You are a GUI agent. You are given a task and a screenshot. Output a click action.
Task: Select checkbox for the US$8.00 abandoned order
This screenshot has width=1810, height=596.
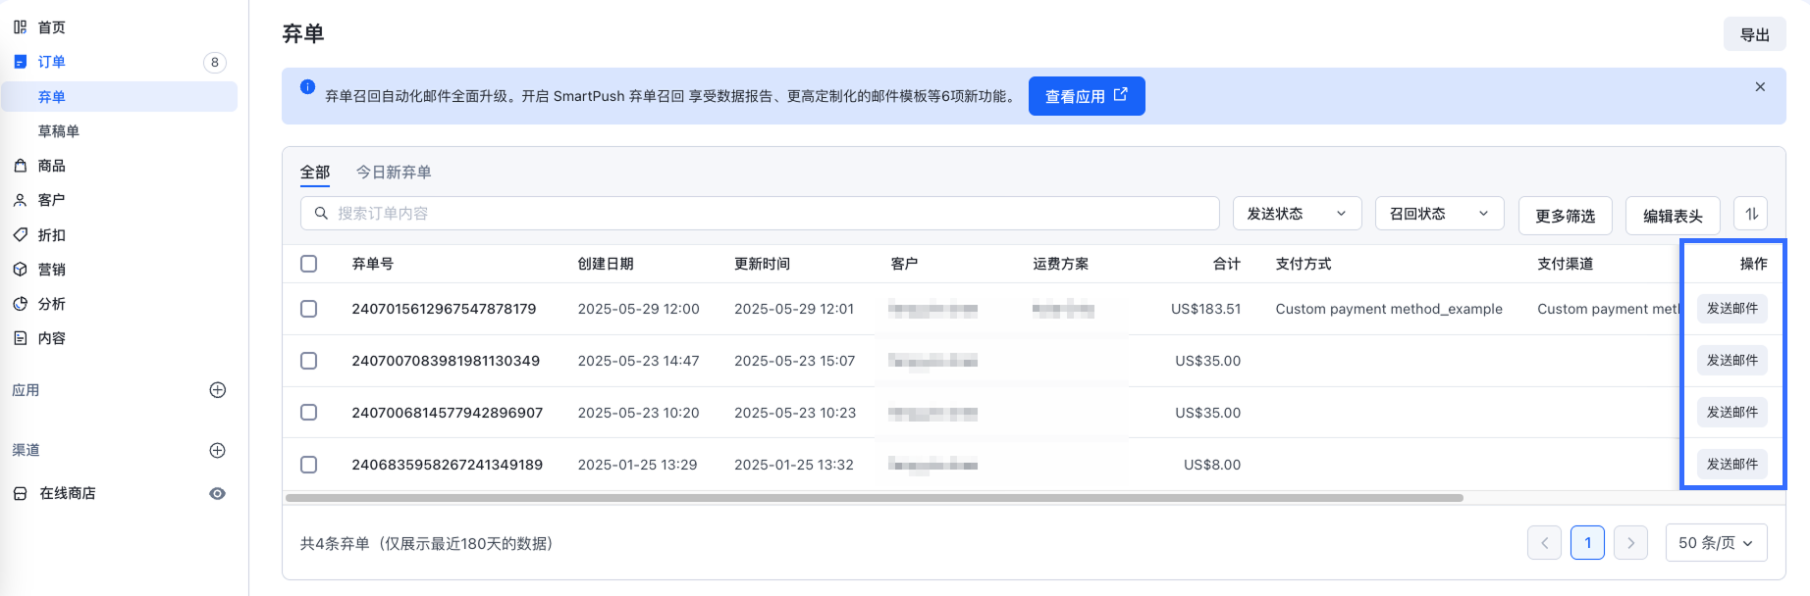(x=309, y=465)
